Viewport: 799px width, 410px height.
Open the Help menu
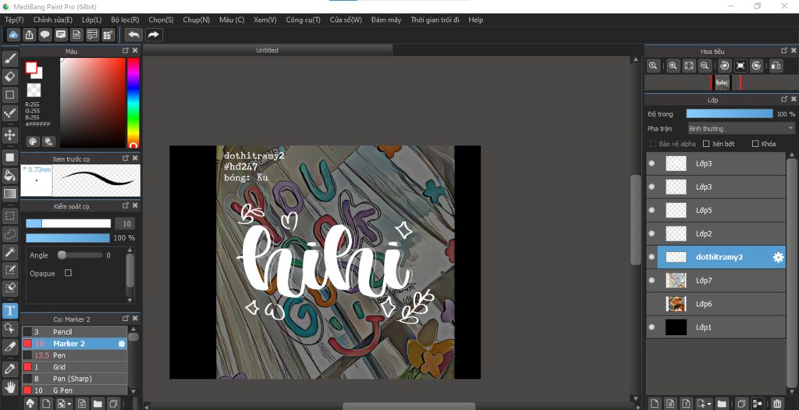pyautogui.click(x=475, y=20)
